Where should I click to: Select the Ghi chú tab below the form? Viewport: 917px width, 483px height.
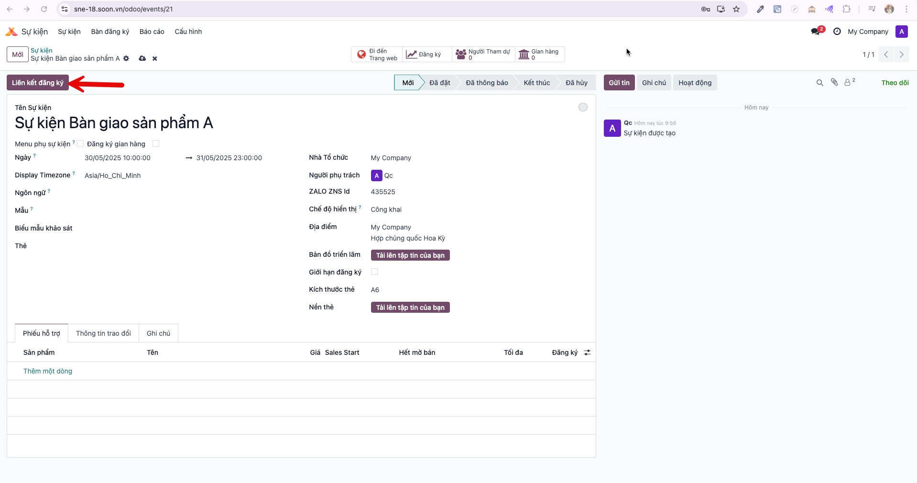[158, 333]
